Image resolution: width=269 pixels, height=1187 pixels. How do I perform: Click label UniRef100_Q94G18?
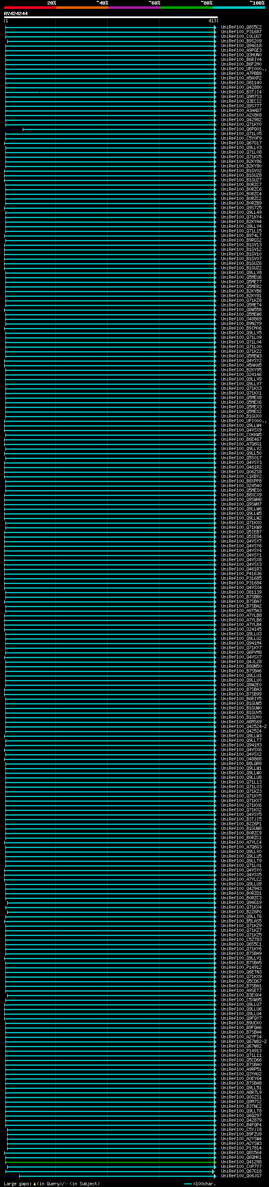[x=241, y=45]
